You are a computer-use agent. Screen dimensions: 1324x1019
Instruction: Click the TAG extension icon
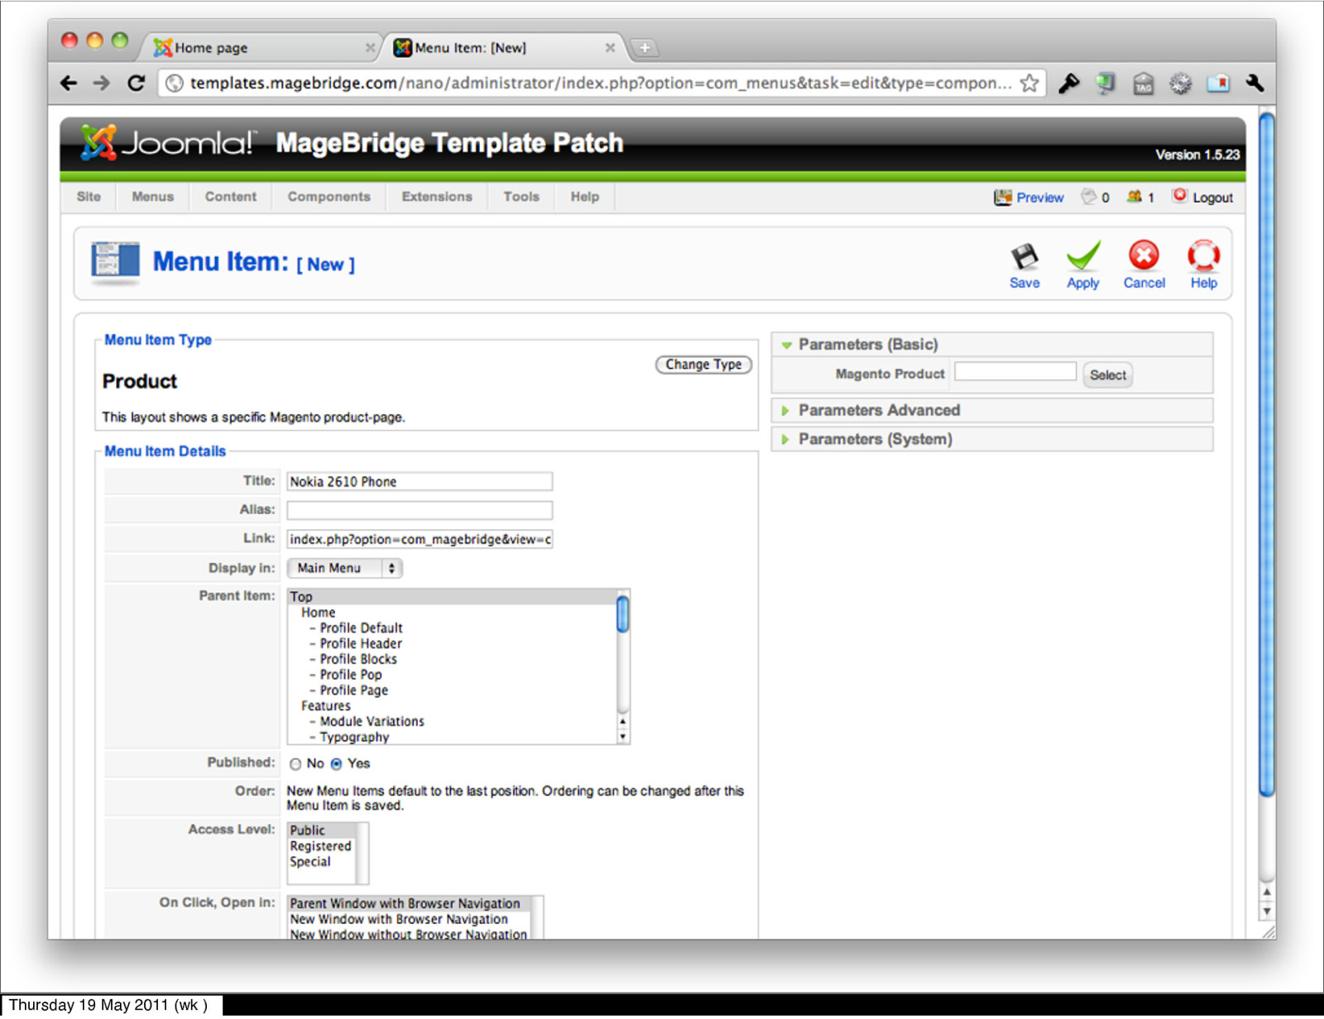1143,84
